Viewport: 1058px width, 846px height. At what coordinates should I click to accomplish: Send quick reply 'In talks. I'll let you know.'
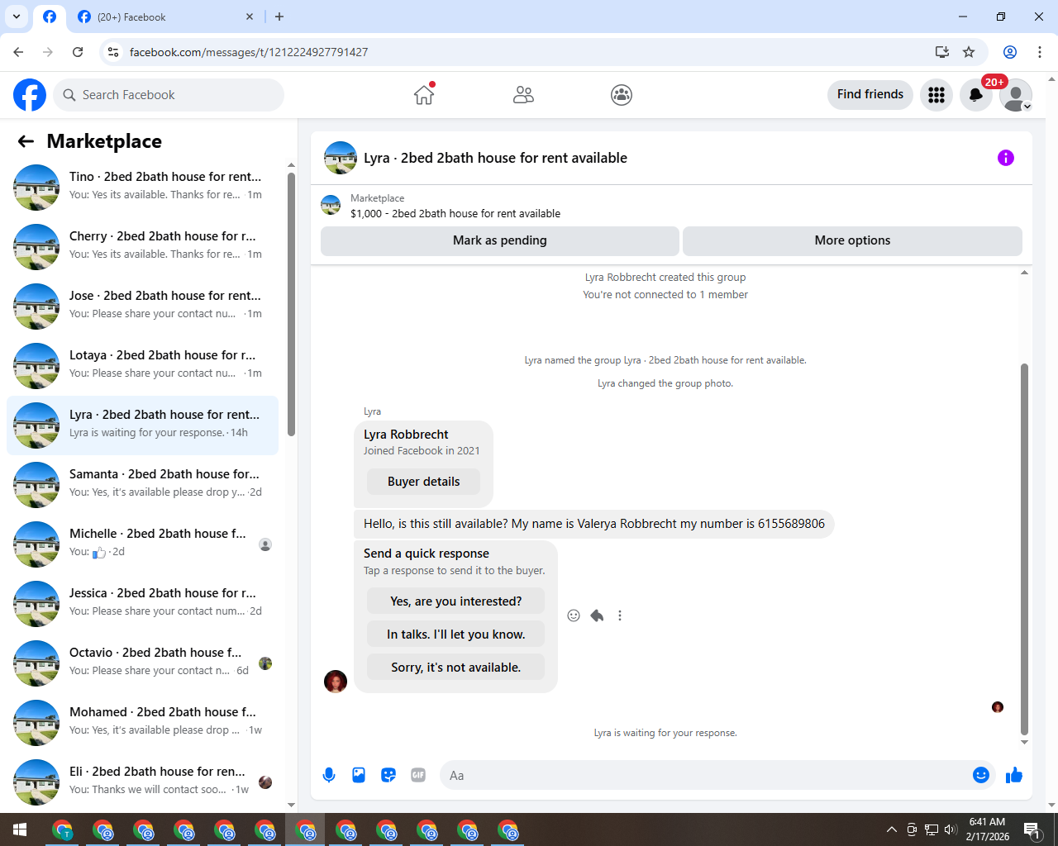456,634
